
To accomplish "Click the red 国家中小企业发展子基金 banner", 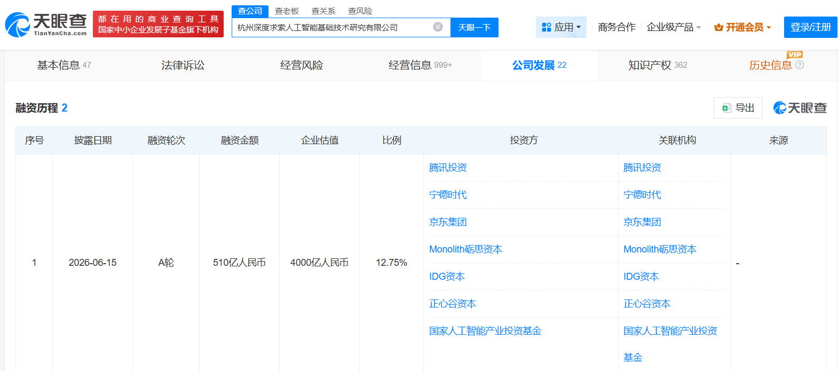I will [x=158, y=25].
